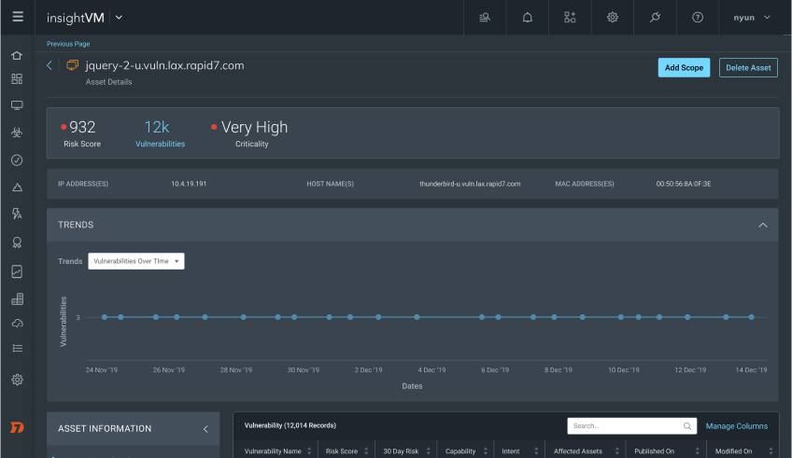
Task: Click the orange asset icon beside jquery-2-u
Action: (73, 64)
